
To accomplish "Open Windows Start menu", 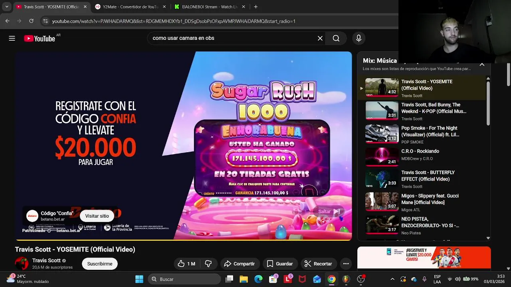I will click(x=139, y=279).
